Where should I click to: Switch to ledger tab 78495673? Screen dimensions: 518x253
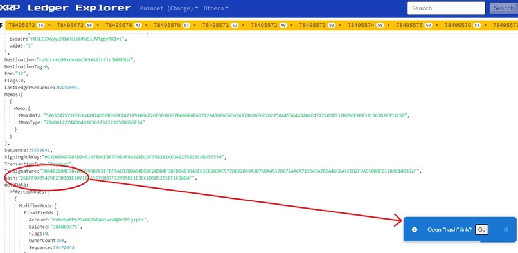(x=70, y=25)
